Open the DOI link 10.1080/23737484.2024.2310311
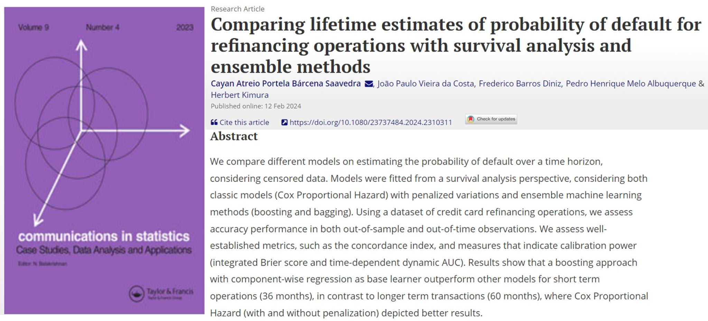 pyautogui.click(x=371, y=122)
